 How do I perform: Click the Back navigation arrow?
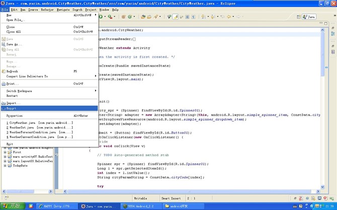(x=229, y=17)
